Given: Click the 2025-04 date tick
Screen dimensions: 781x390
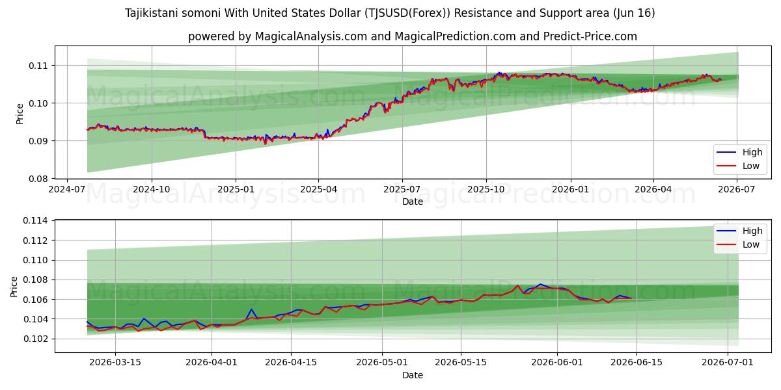Looking at the screenshot, I should coord(318,189).
